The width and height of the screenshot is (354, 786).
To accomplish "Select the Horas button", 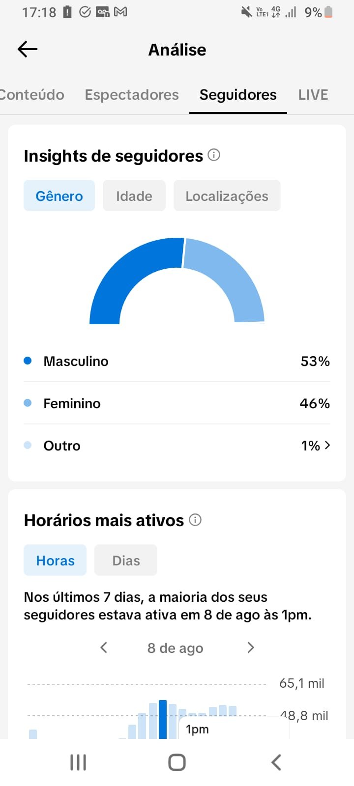I will (55, 560).
